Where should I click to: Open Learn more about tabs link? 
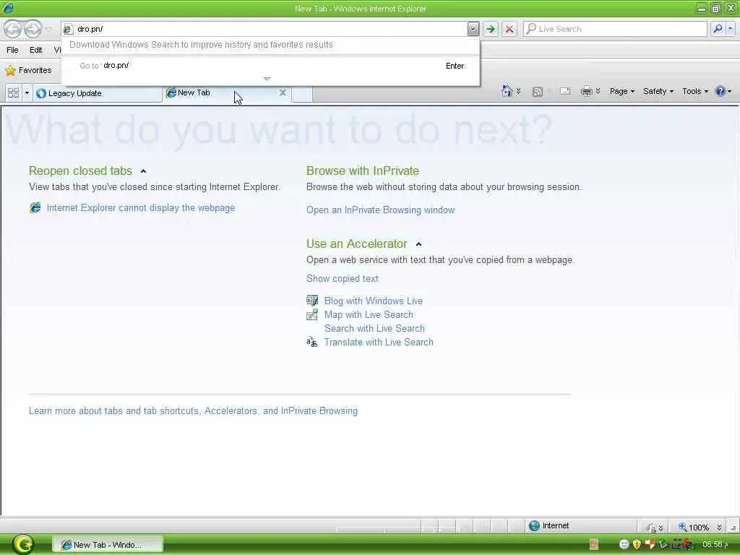193,411
